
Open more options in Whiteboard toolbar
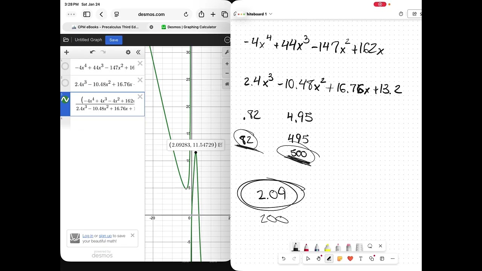click(392, 259)
